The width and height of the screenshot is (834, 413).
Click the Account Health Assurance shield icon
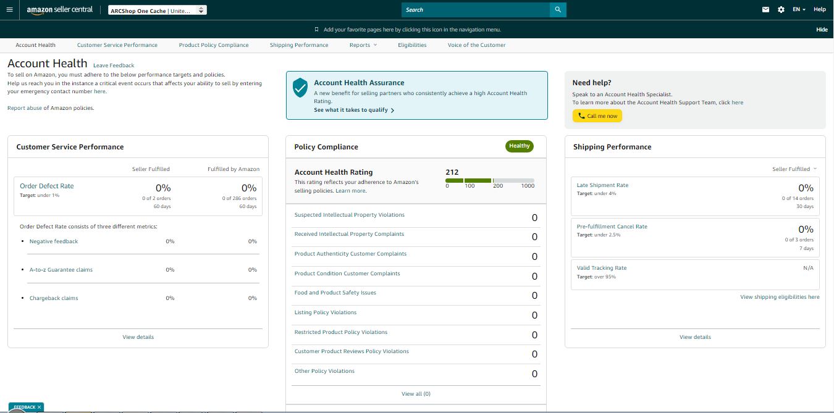(301, 88)
